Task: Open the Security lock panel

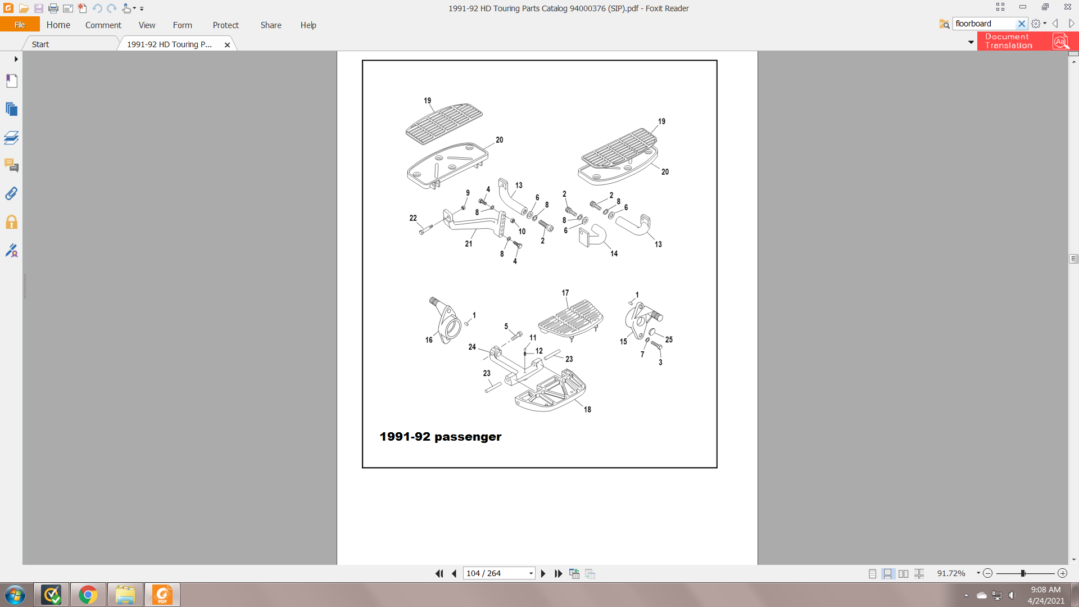Action: pos(12,222)
